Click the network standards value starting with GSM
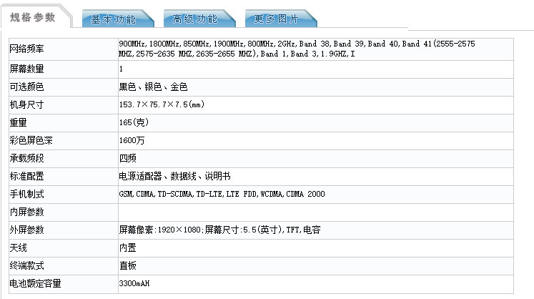This screenshot has width=534, height=299. (x=222, y=194)
